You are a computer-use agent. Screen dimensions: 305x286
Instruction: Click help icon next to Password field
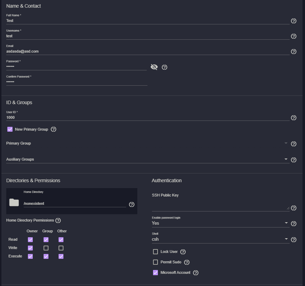click(x=165, y=67)
